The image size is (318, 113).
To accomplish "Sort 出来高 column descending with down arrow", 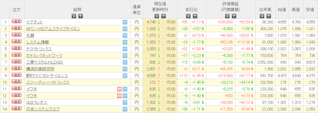I will tap(269, 16).
